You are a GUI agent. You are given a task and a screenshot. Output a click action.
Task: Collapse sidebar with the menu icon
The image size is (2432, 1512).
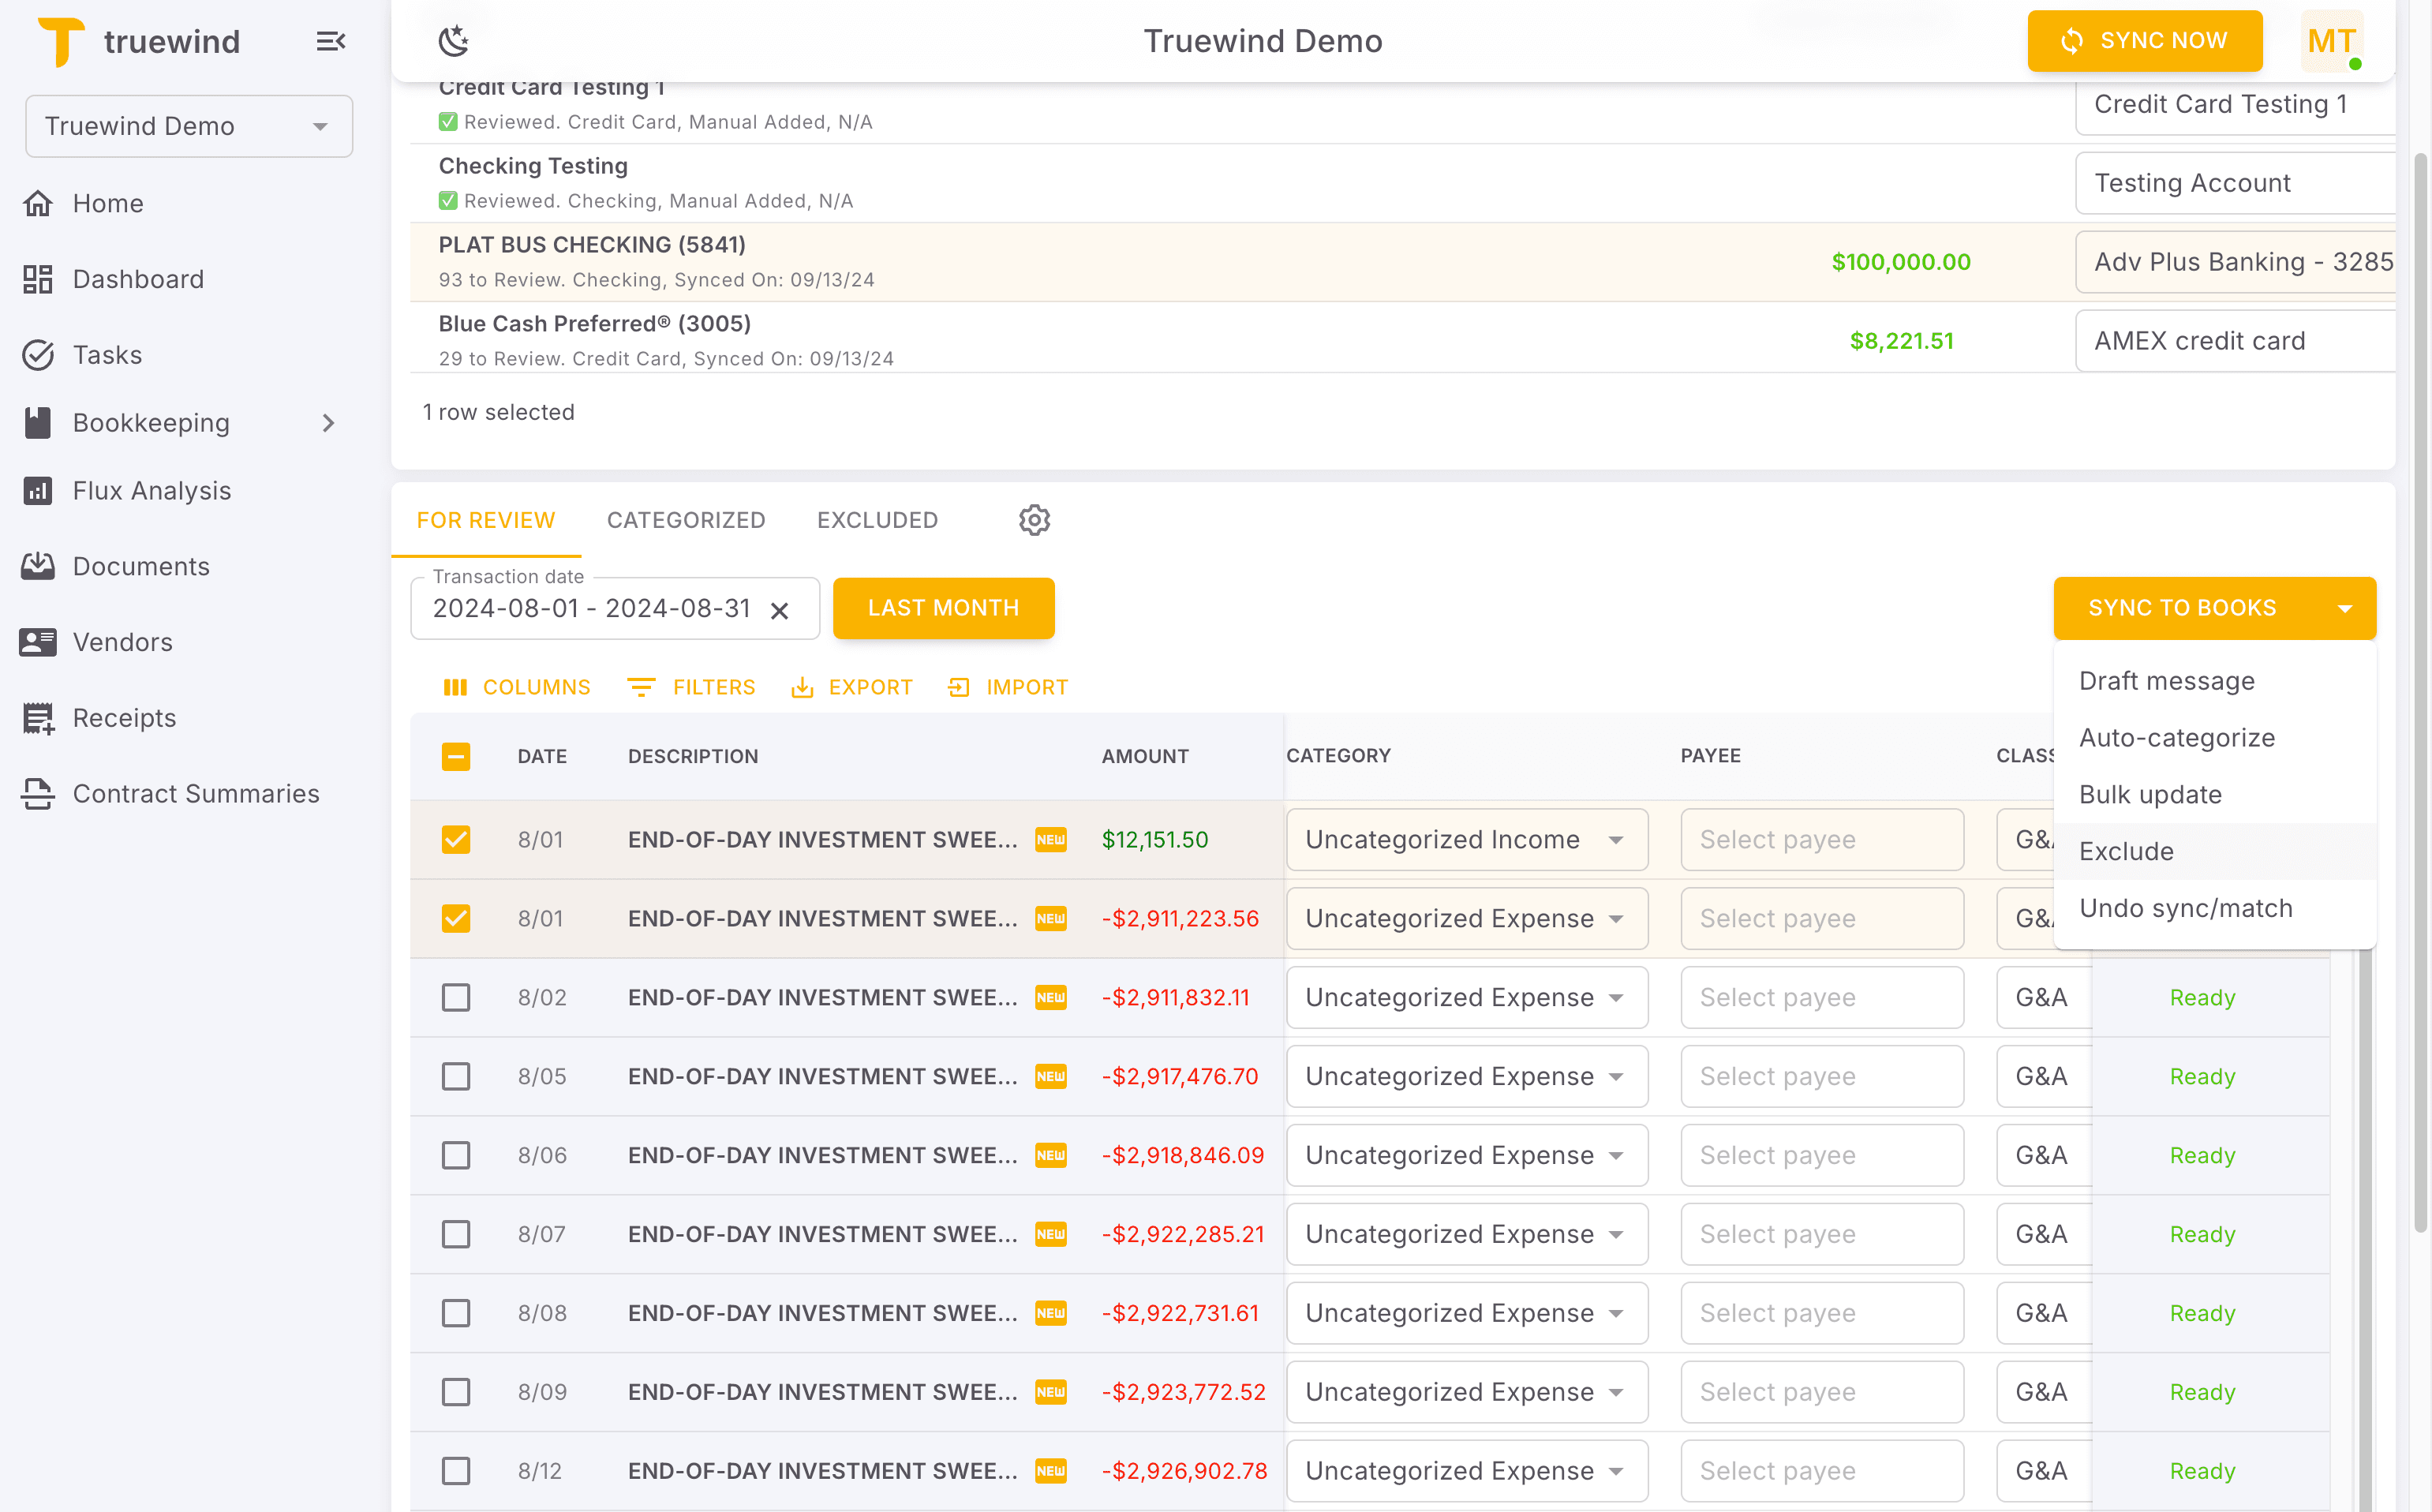(330, 41)
